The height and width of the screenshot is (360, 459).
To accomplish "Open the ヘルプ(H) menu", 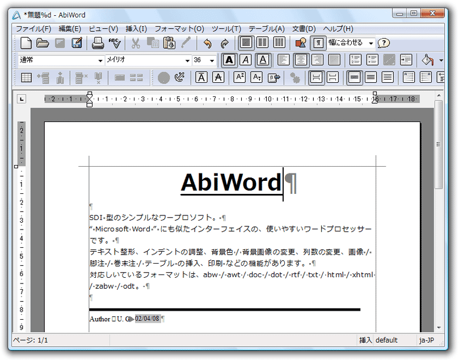I will coord(338,29).
